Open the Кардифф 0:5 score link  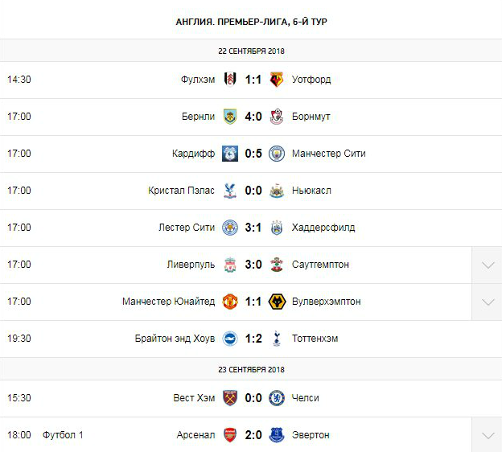click(x=253, y=154)
